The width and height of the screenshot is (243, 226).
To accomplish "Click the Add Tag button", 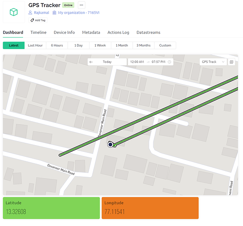I will (38, 20).
